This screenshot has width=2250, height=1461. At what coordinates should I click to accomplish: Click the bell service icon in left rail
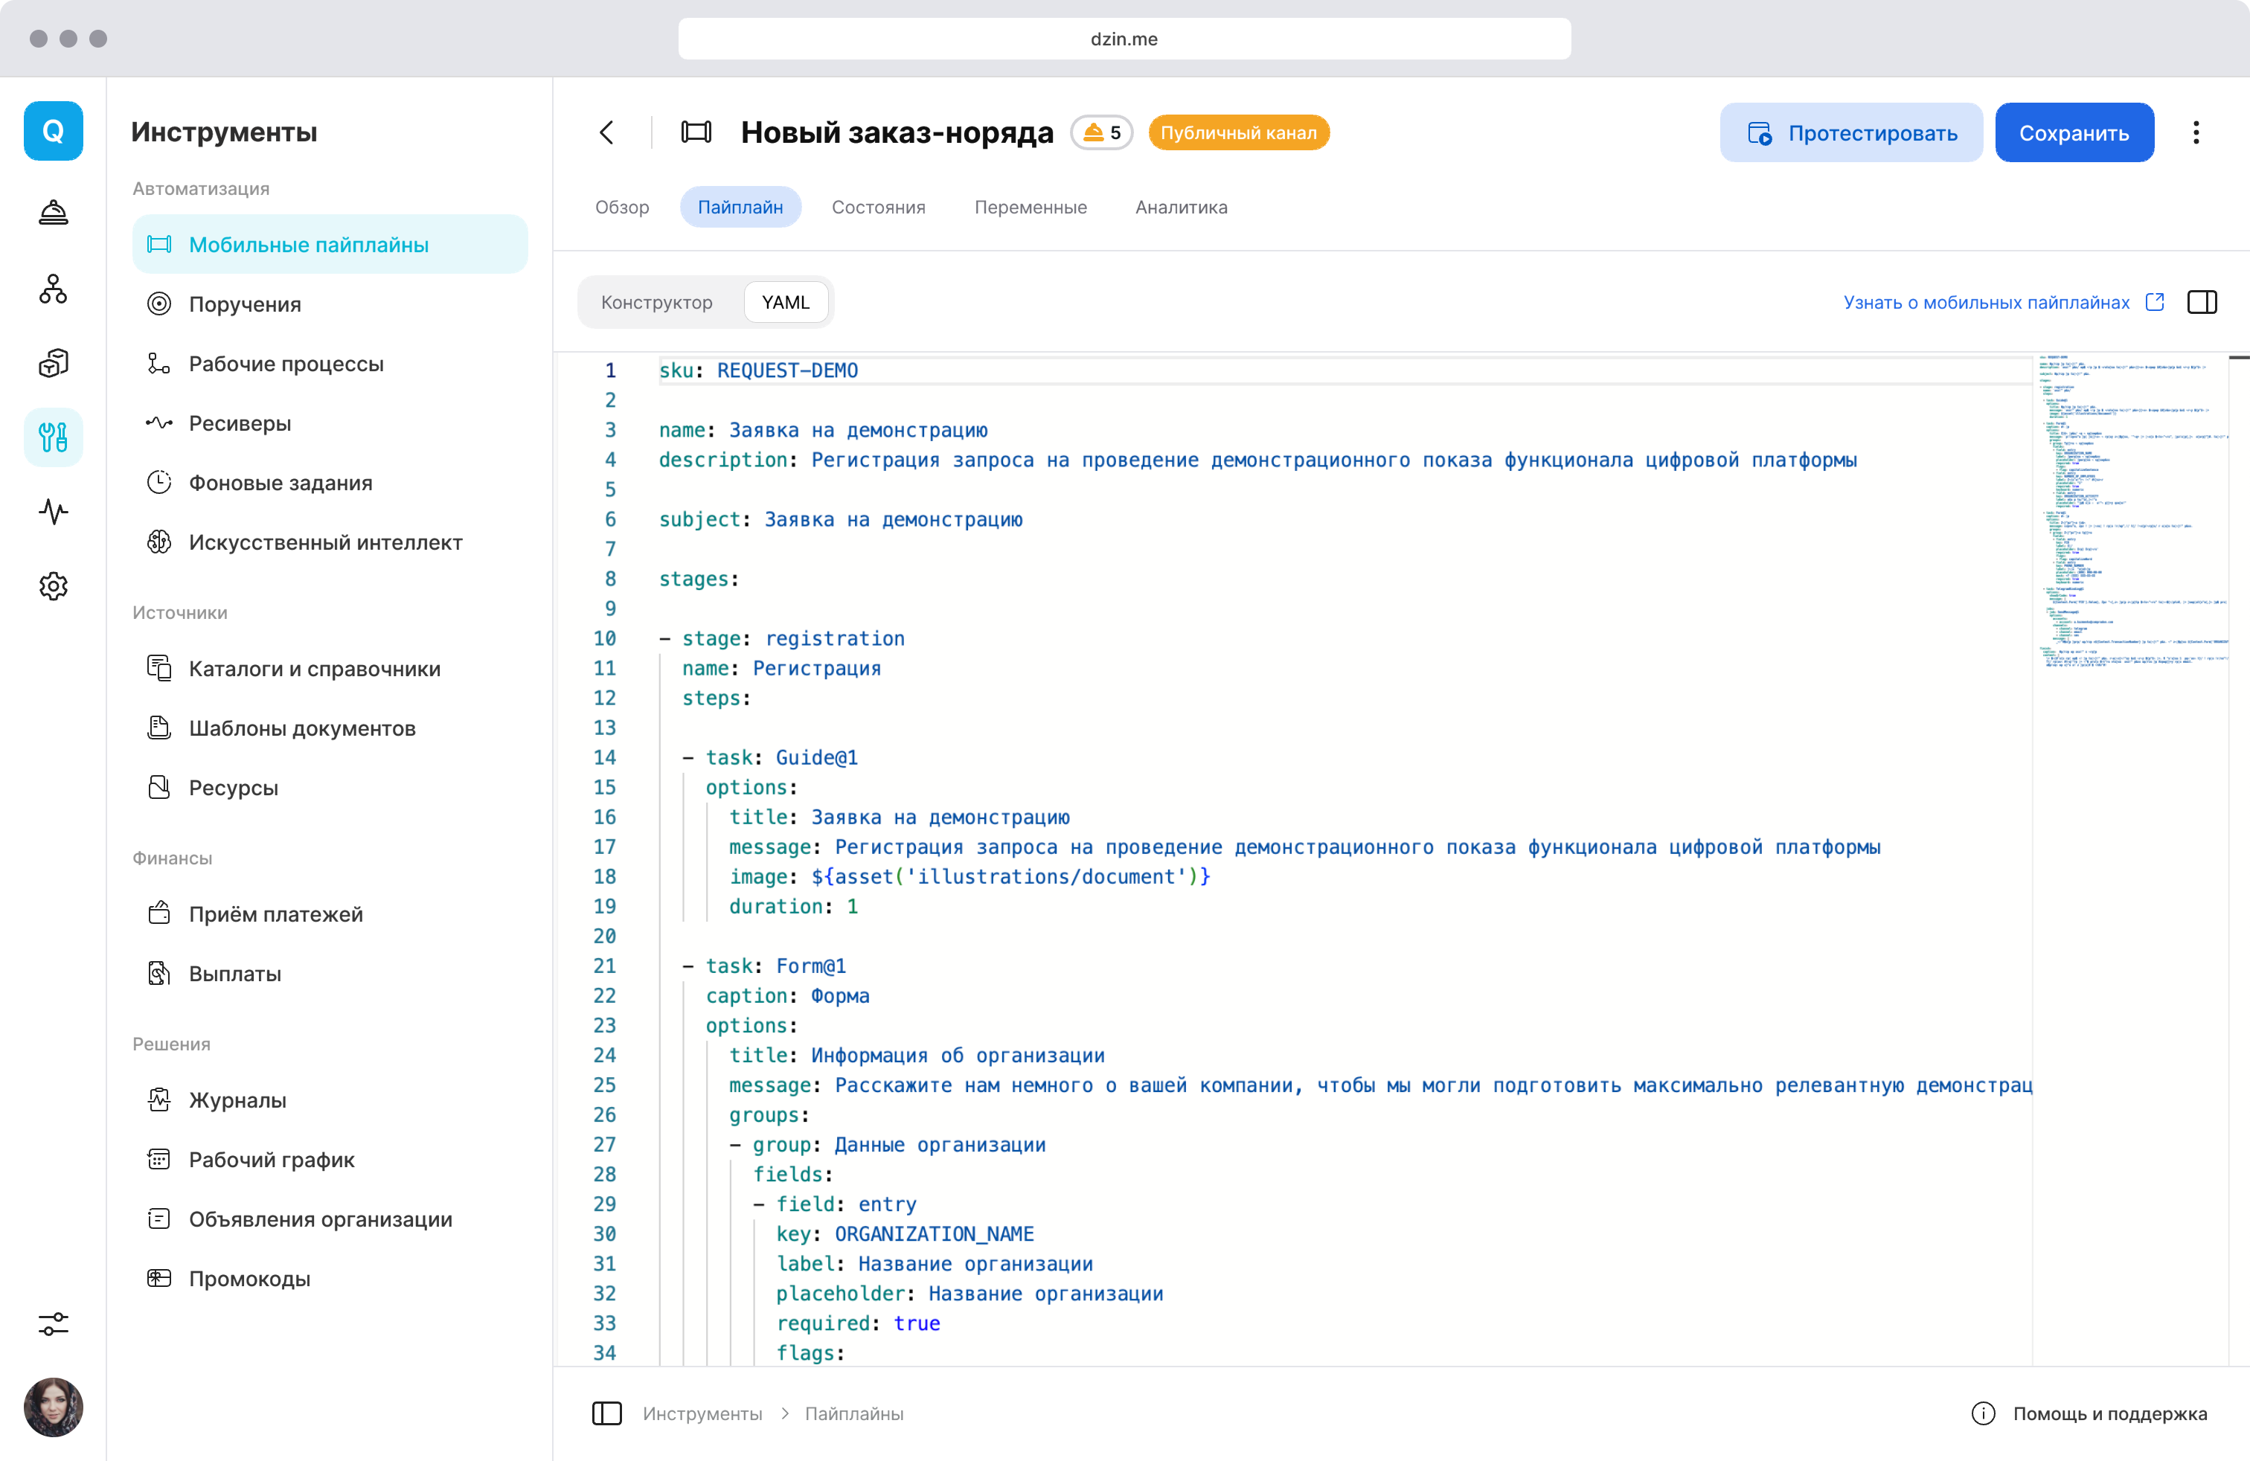53,213
